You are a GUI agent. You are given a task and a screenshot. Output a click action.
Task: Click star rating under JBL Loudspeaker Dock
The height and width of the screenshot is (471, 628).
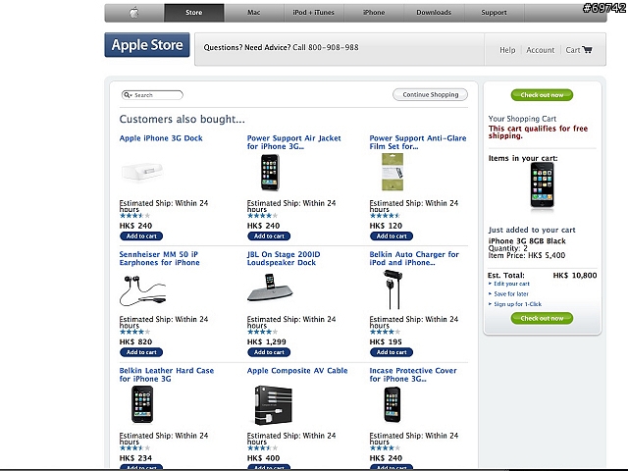262,332
